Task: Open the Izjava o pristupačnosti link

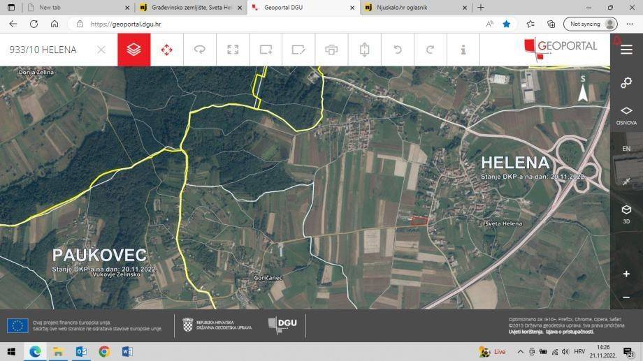Action: (570, 332)
